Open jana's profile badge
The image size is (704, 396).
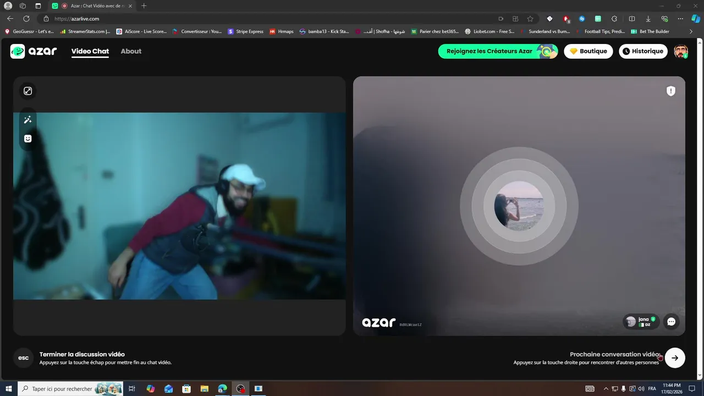coord(641,322)
